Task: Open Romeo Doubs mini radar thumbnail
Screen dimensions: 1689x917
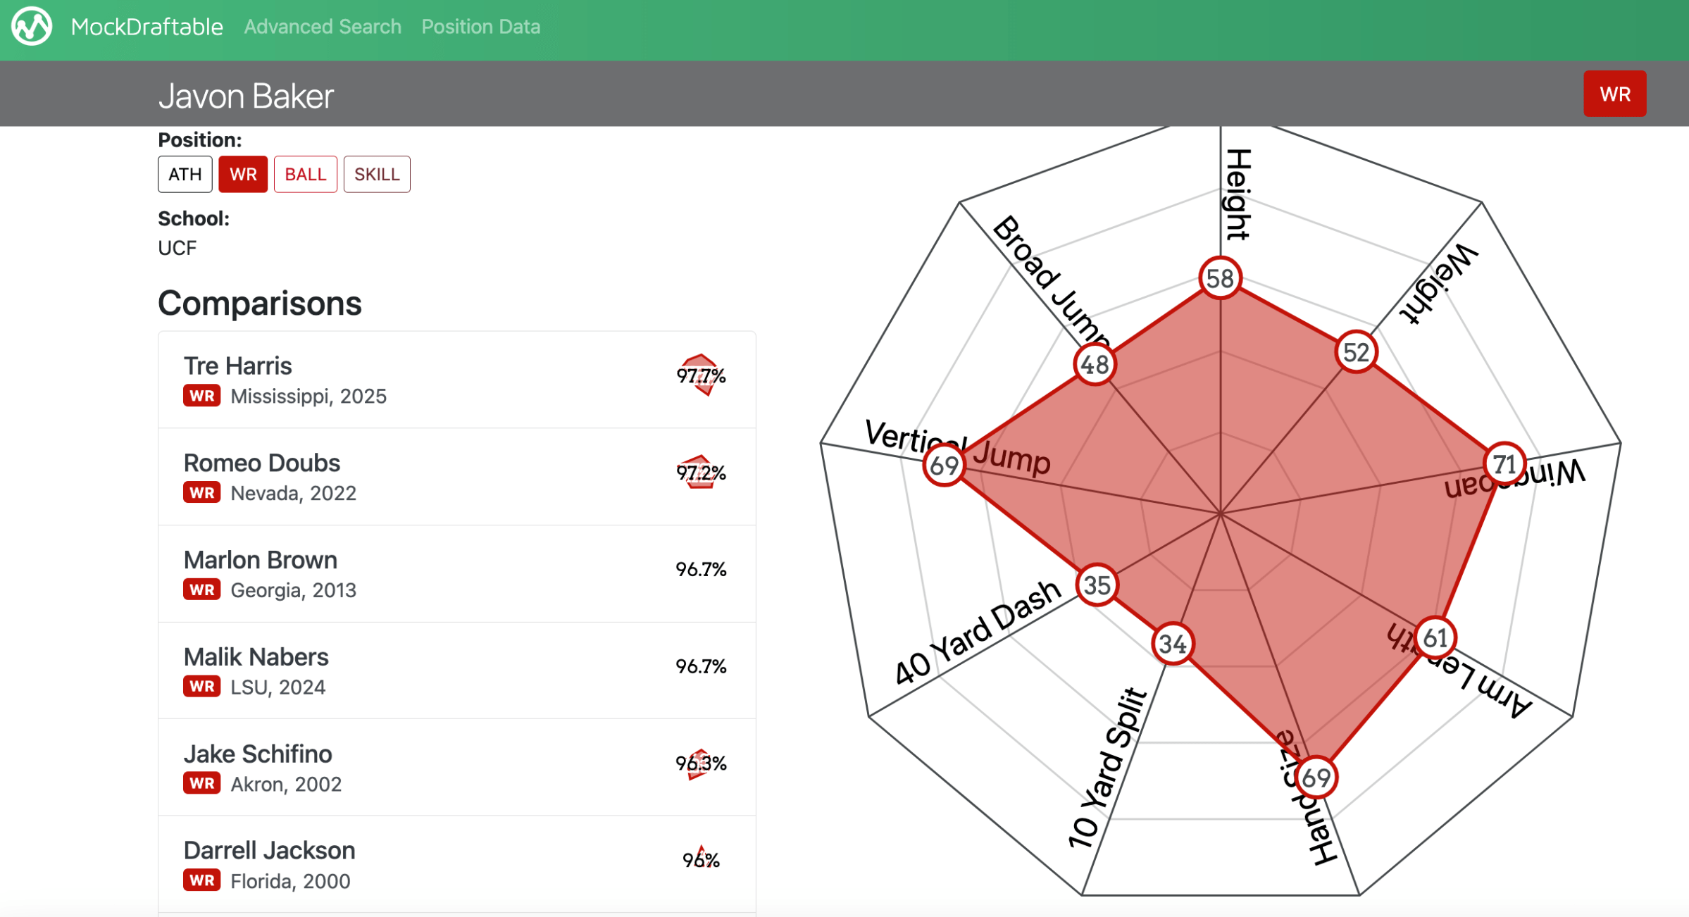Action: (701, 472)
